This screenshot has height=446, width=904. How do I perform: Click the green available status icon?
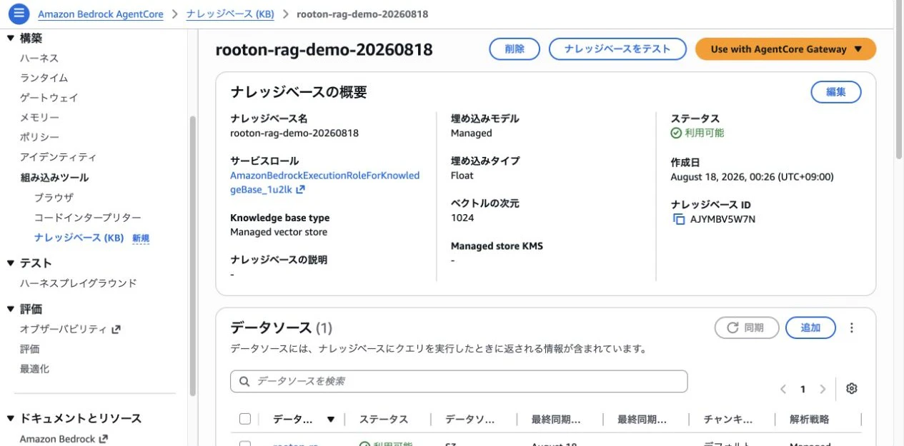point(676,133)
